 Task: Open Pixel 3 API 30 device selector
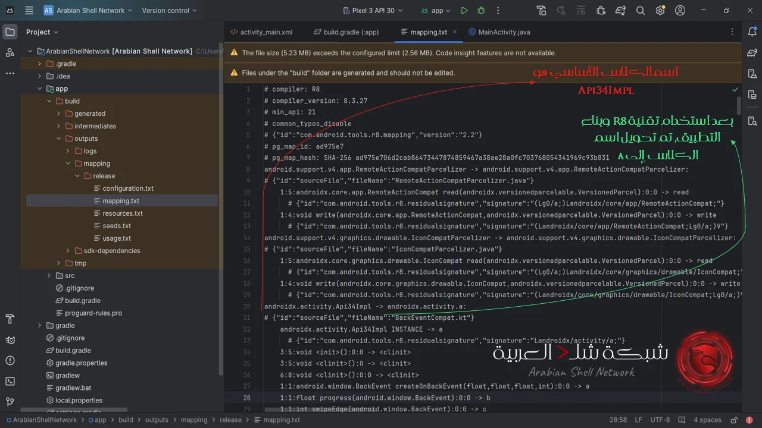[x=374, y=10]
